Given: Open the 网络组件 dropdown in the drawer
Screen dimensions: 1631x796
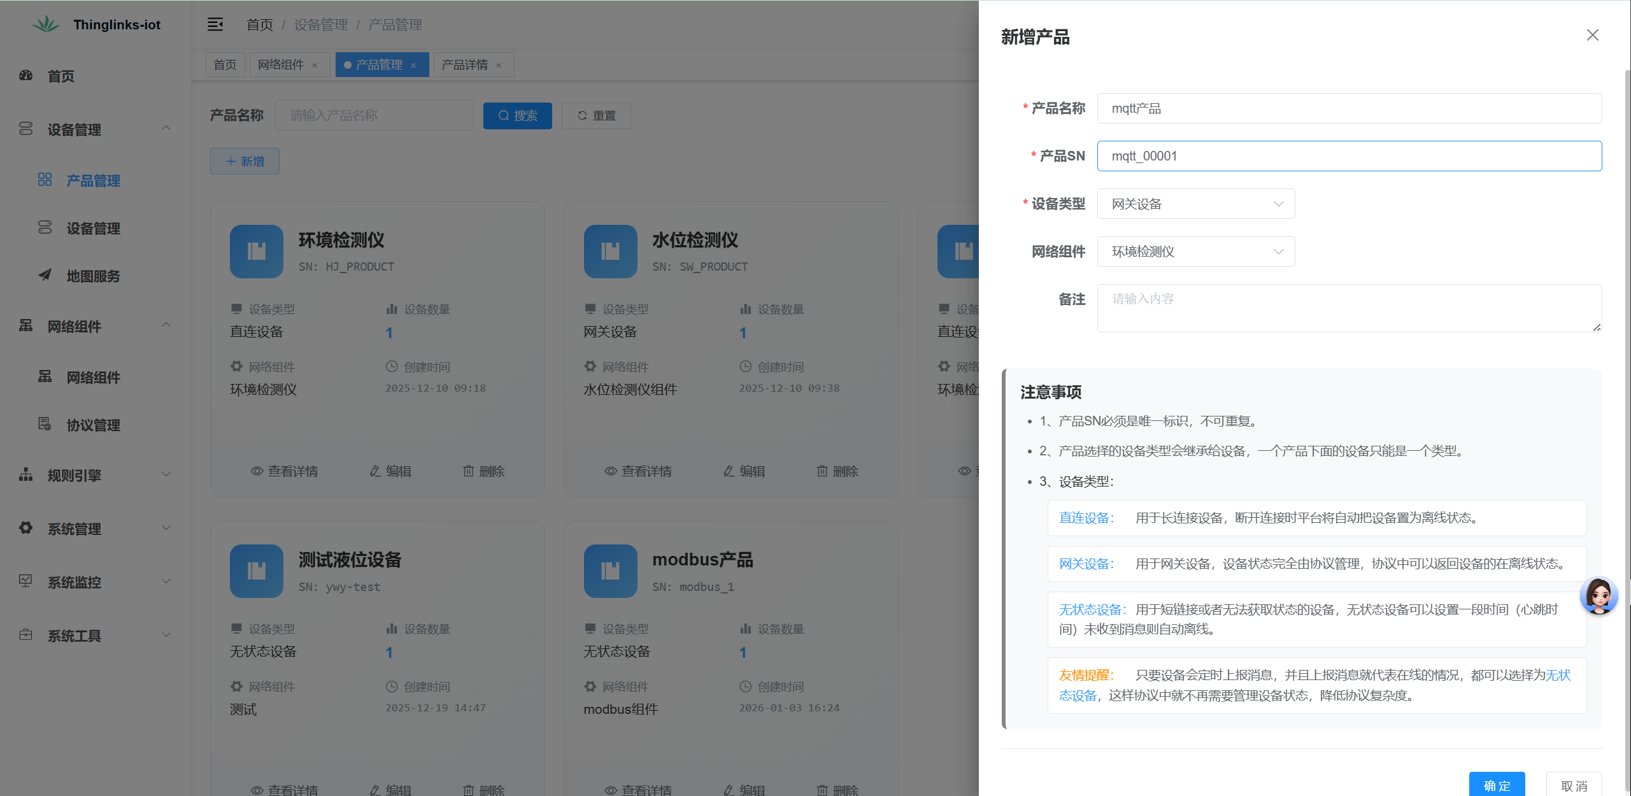Looking at the screenshot, I should click(1195, 252).
